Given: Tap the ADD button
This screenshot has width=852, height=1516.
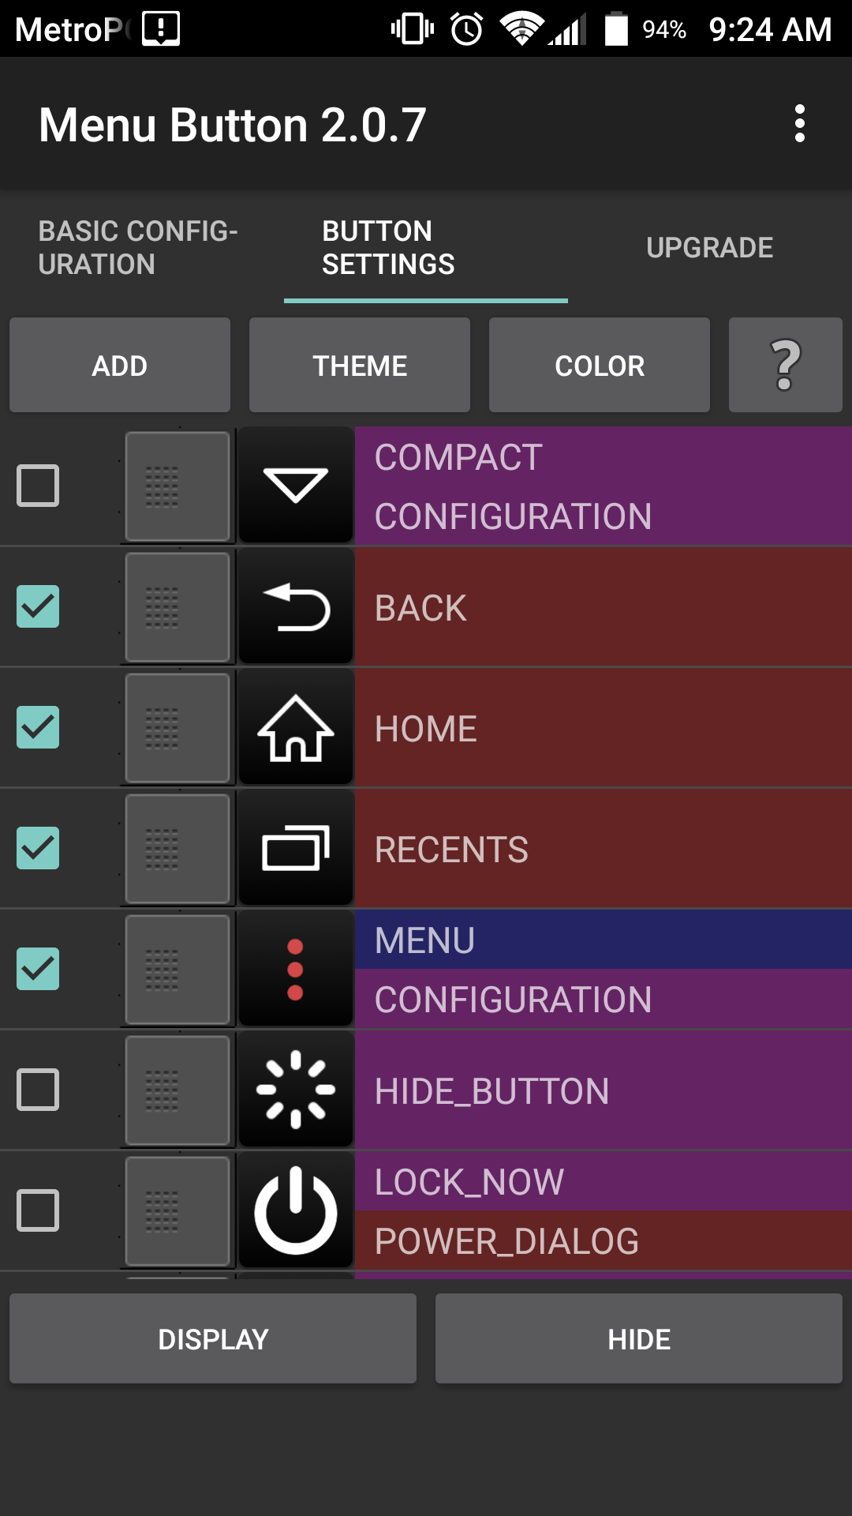Looking at the screenshot, I should [120, 365].
